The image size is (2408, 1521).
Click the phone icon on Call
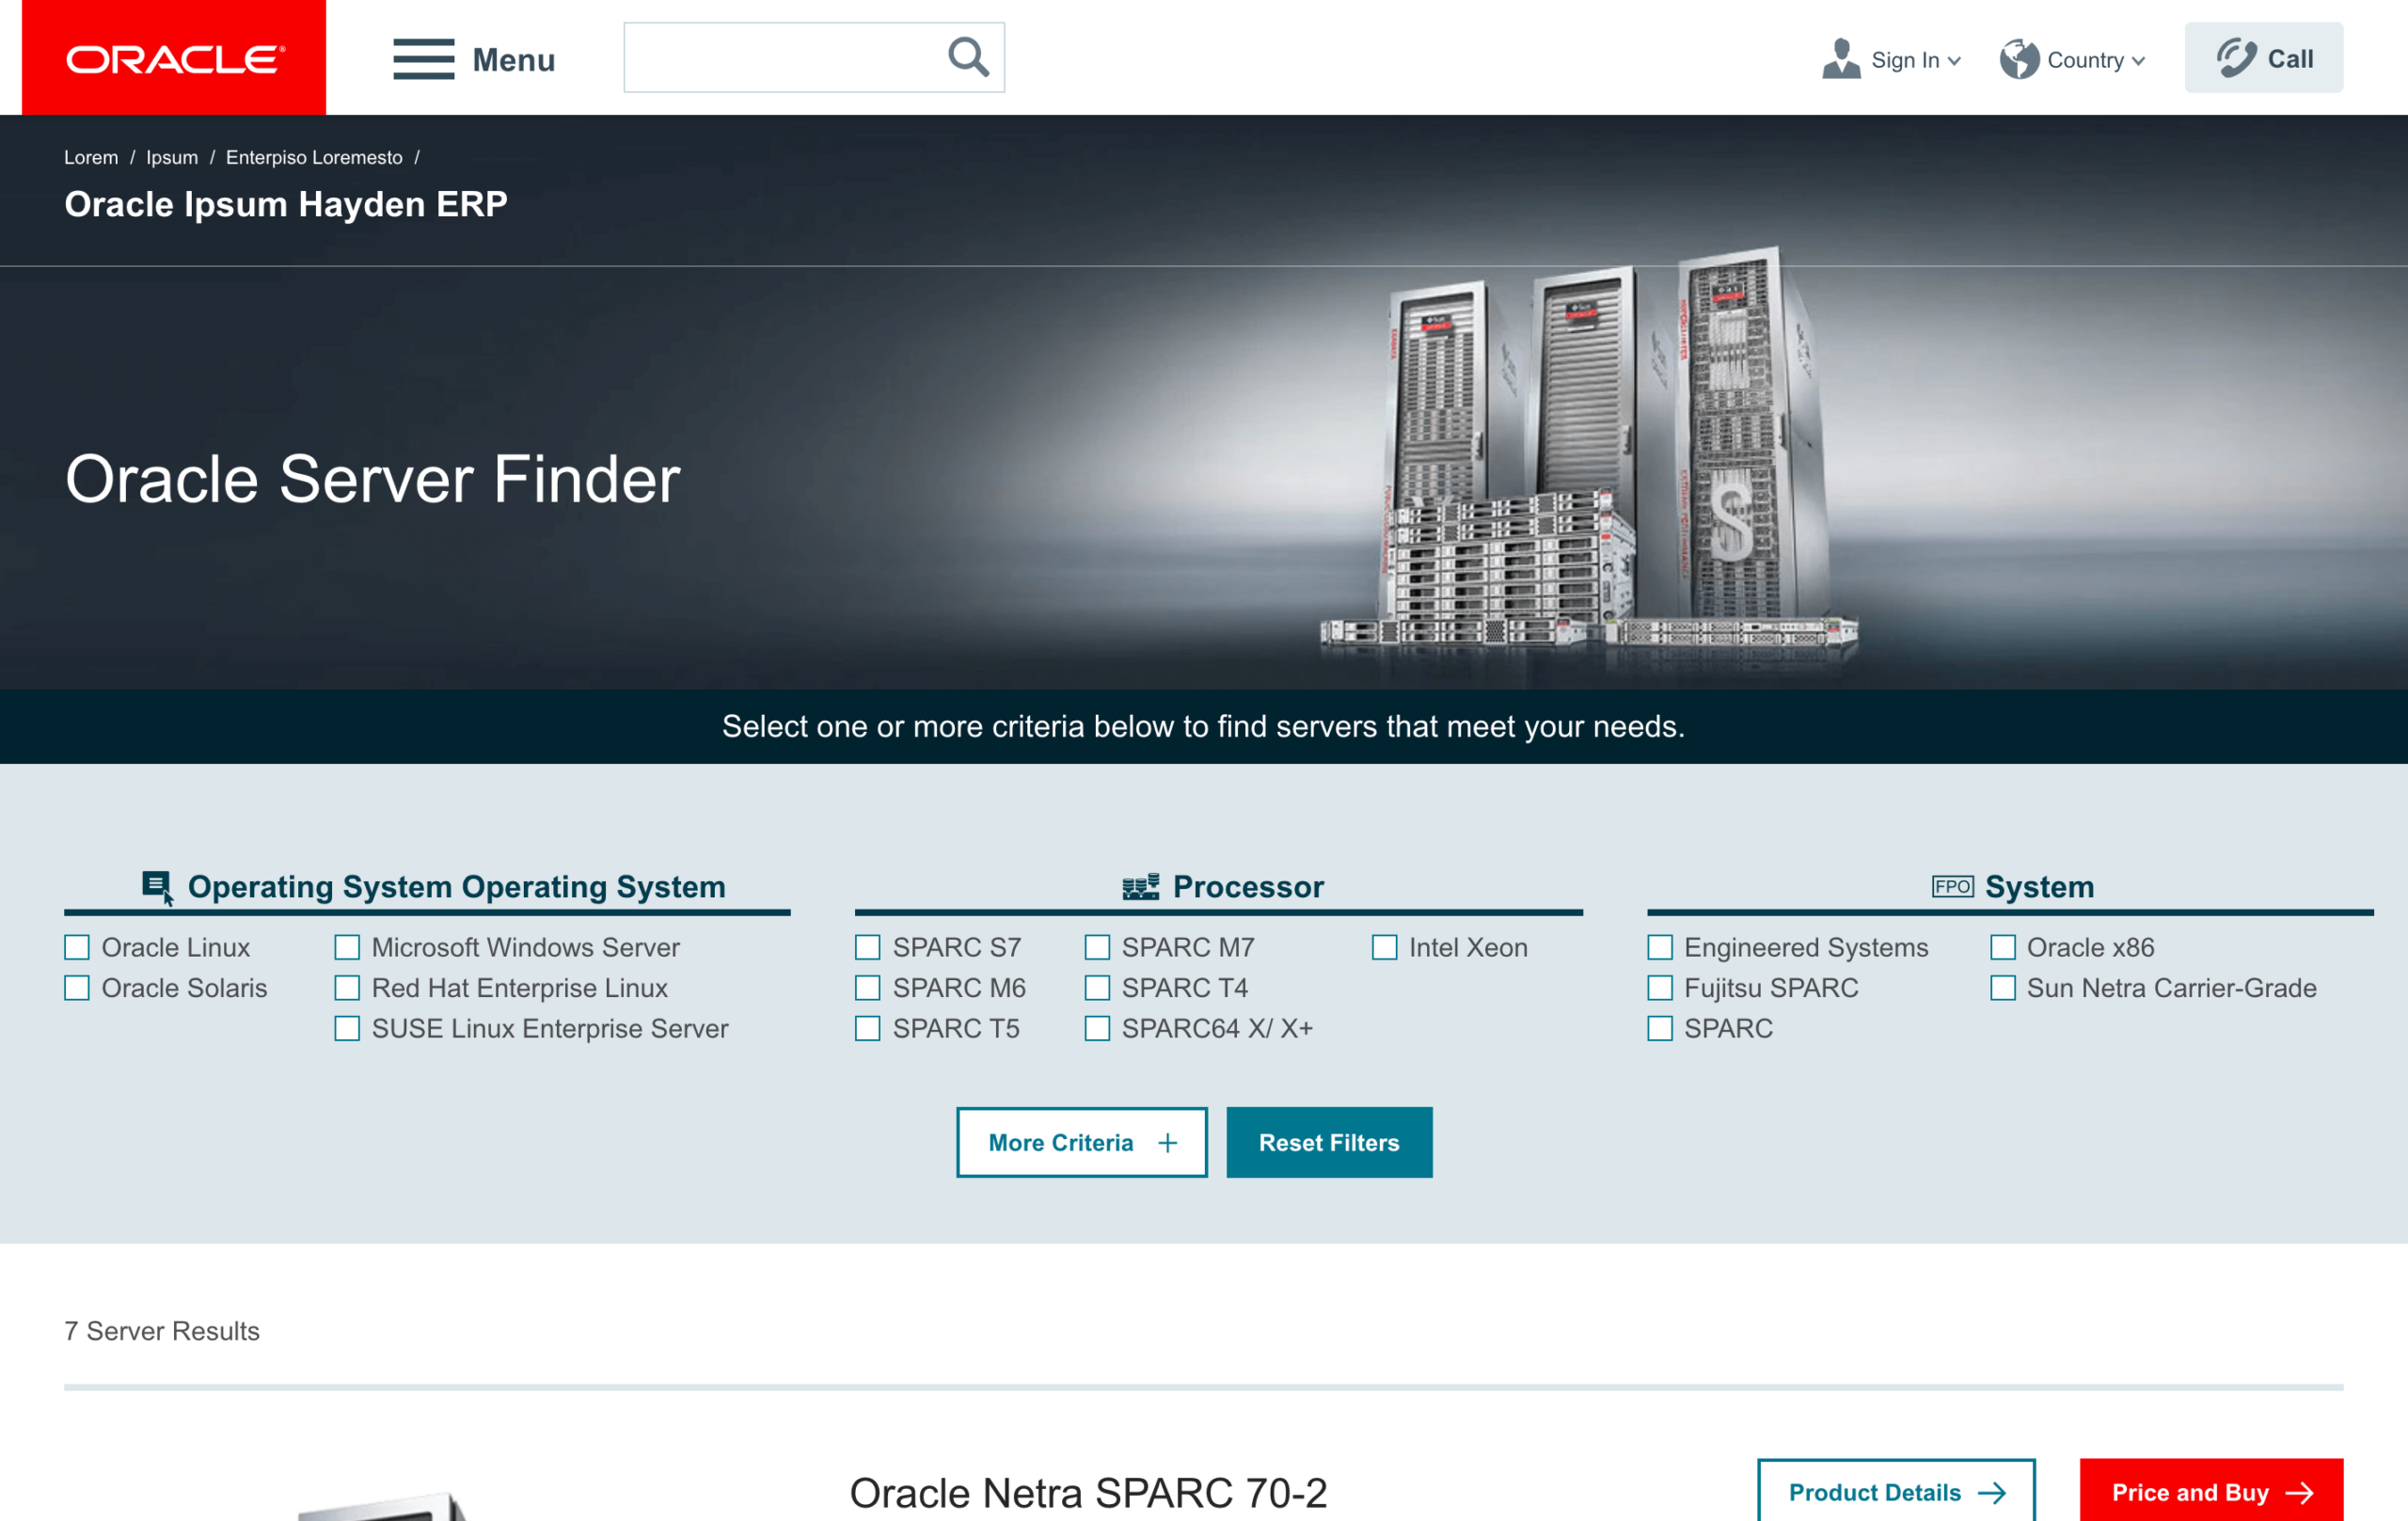point(2236,58)
